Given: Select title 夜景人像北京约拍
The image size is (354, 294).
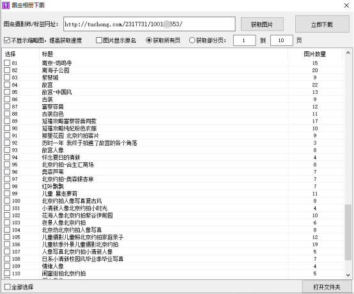Looking at the screenshot, I should (64, 222).
